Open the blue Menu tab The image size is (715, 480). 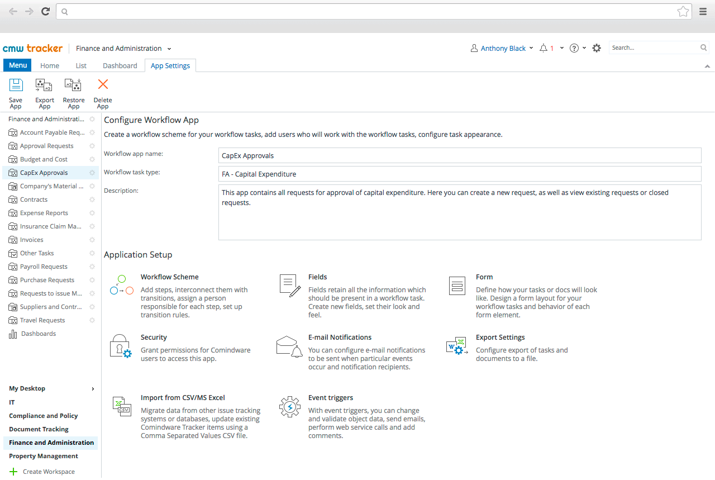[17, 65]
